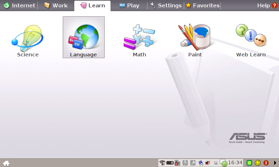Switch to the Work tab

click(56, 6)
